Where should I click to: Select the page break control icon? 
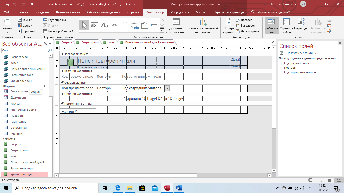coord(154,25)
